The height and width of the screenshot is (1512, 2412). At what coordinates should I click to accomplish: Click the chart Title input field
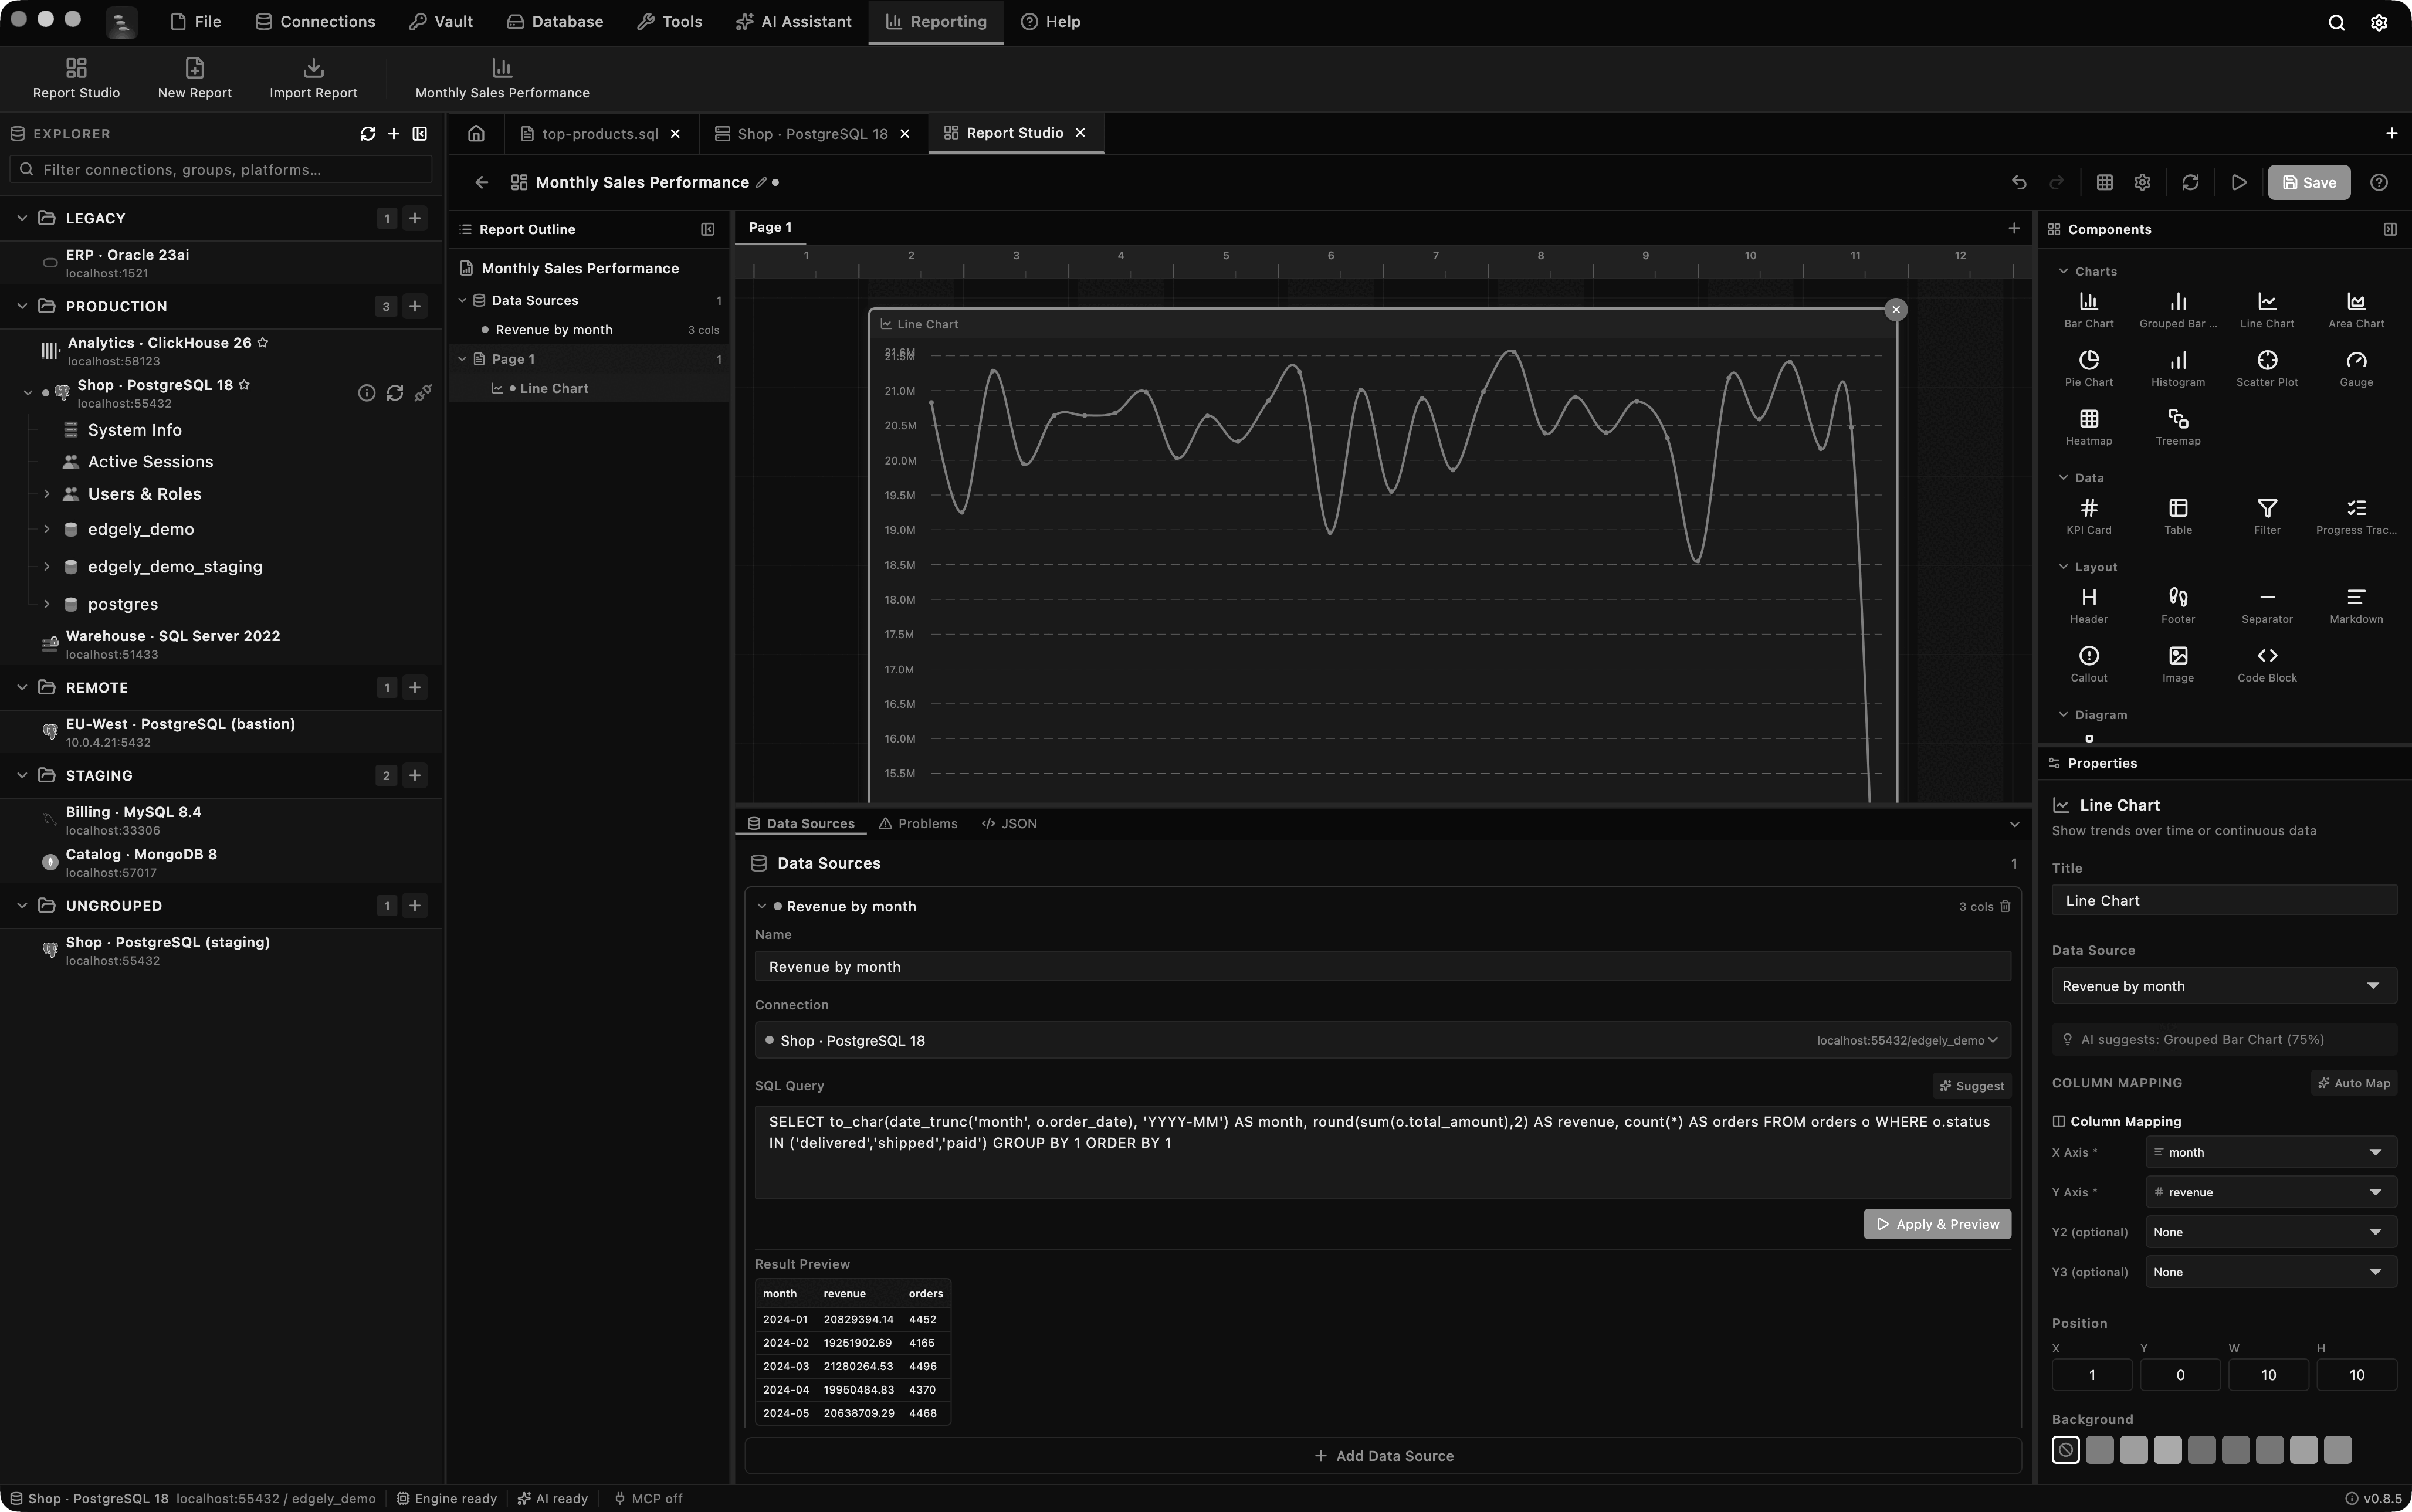coord(2223,900)
